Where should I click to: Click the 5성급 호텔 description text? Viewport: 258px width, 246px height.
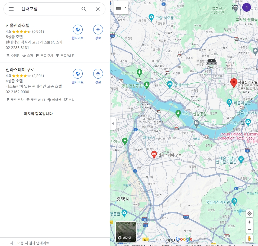coord(14,37)
